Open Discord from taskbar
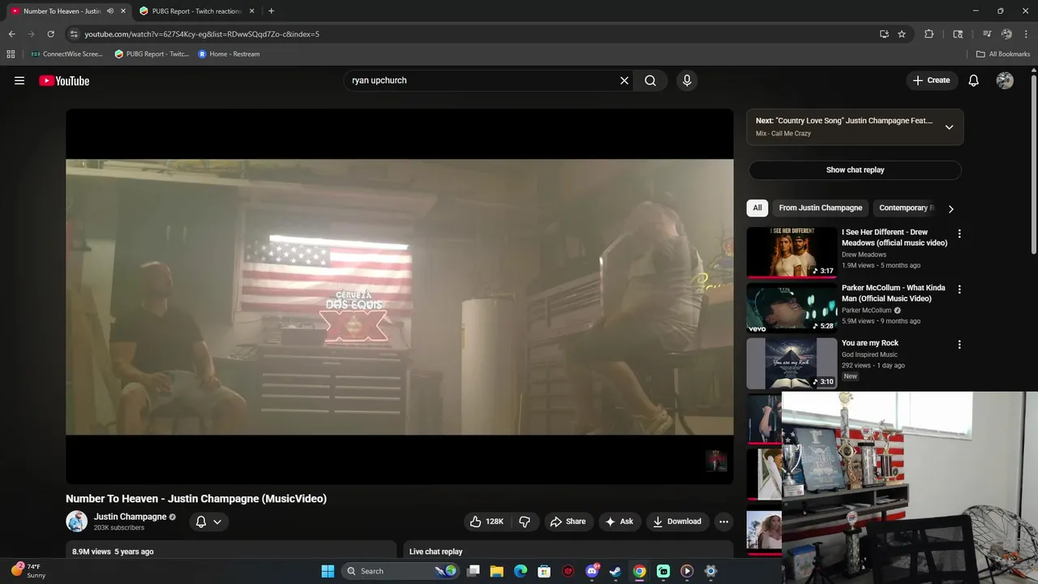The width and height of the screenshot is (1038, 584). [x=592, y=571]
